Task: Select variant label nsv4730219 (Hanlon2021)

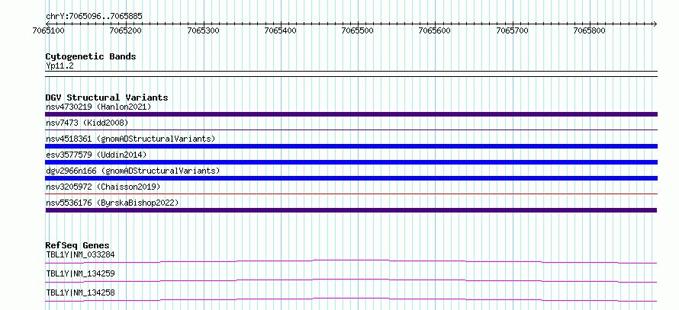Action: 98,107
